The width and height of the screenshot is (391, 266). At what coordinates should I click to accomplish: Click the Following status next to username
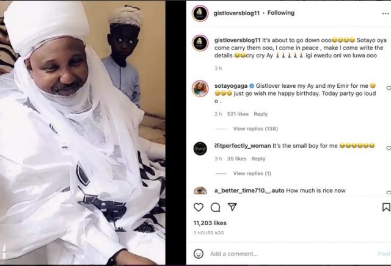pyautogui.click(x=281, y=13)
